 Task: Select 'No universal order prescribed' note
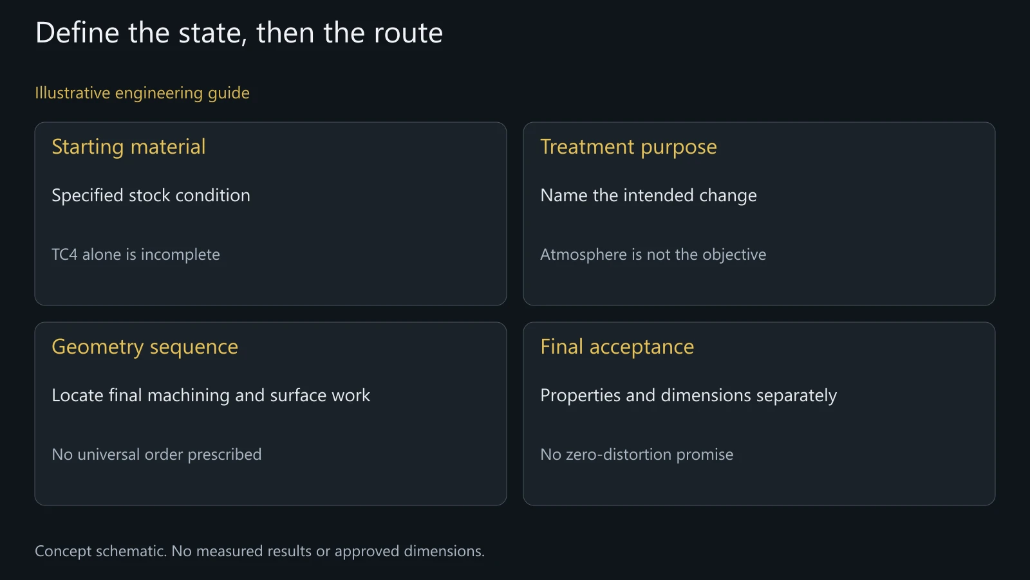pos(156,455)
